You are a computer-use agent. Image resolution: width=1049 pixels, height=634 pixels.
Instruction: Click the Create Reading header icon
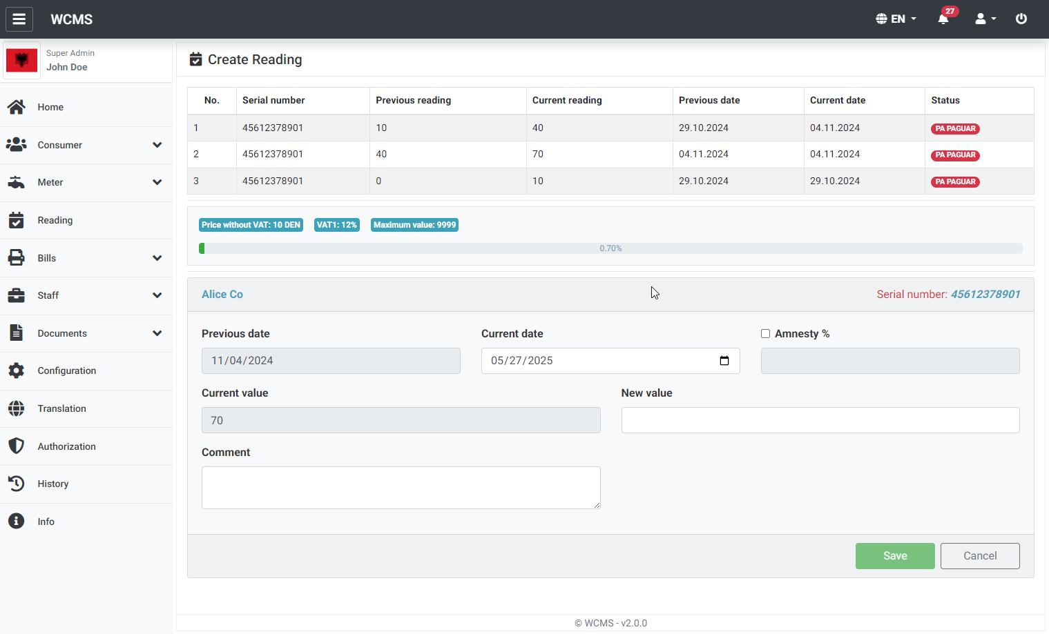pos(196,60)
